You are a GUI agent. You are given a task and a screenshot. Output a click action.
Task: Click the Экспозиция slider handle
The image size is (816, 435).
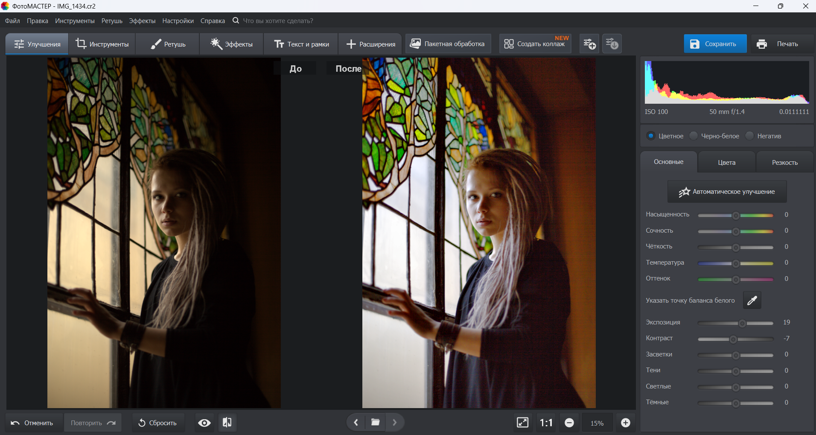tap(742, 323)
